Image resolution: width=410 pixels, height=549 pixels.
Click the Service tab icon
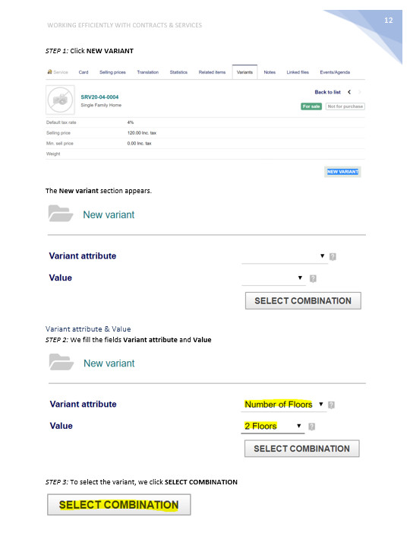49,71
